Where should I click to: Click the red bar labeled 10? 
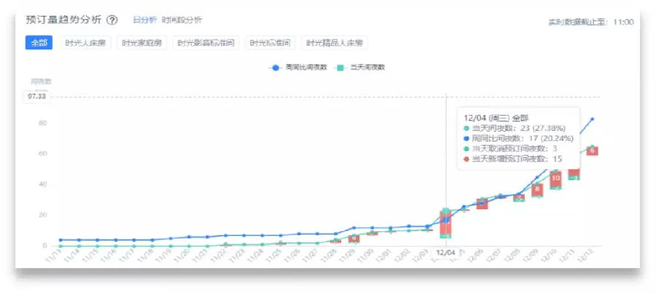tap(555, 179)
